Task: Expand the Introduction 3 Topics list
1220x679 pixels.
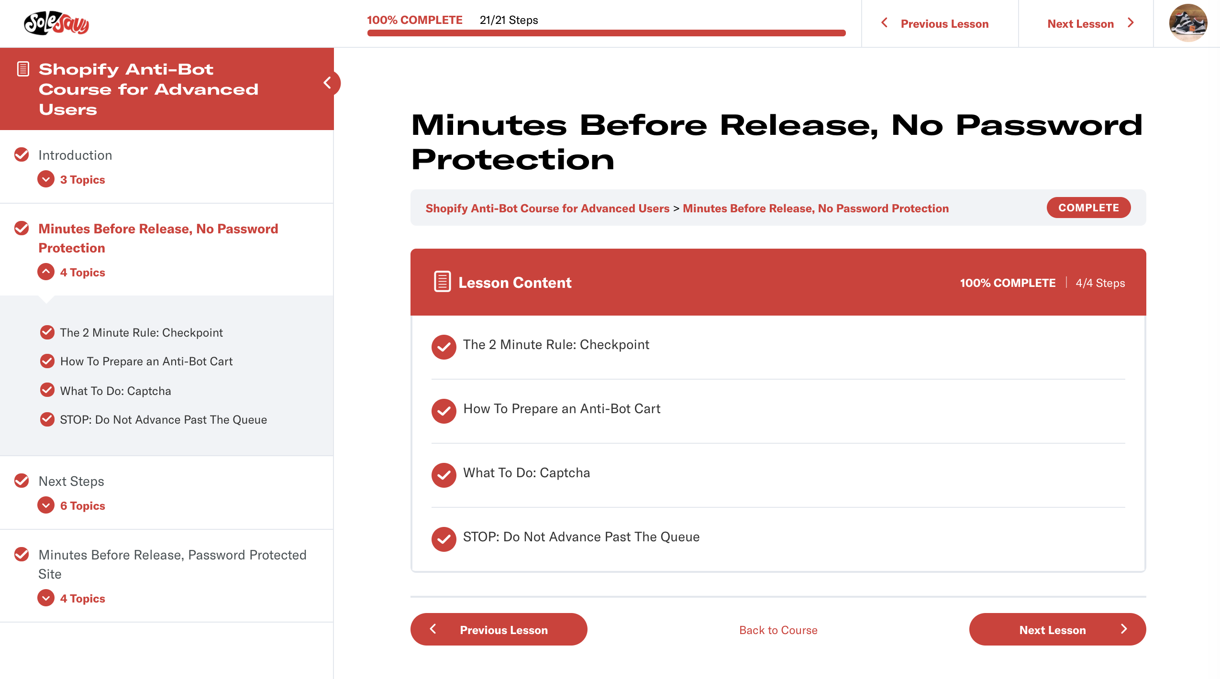Action: pos(46,179)
